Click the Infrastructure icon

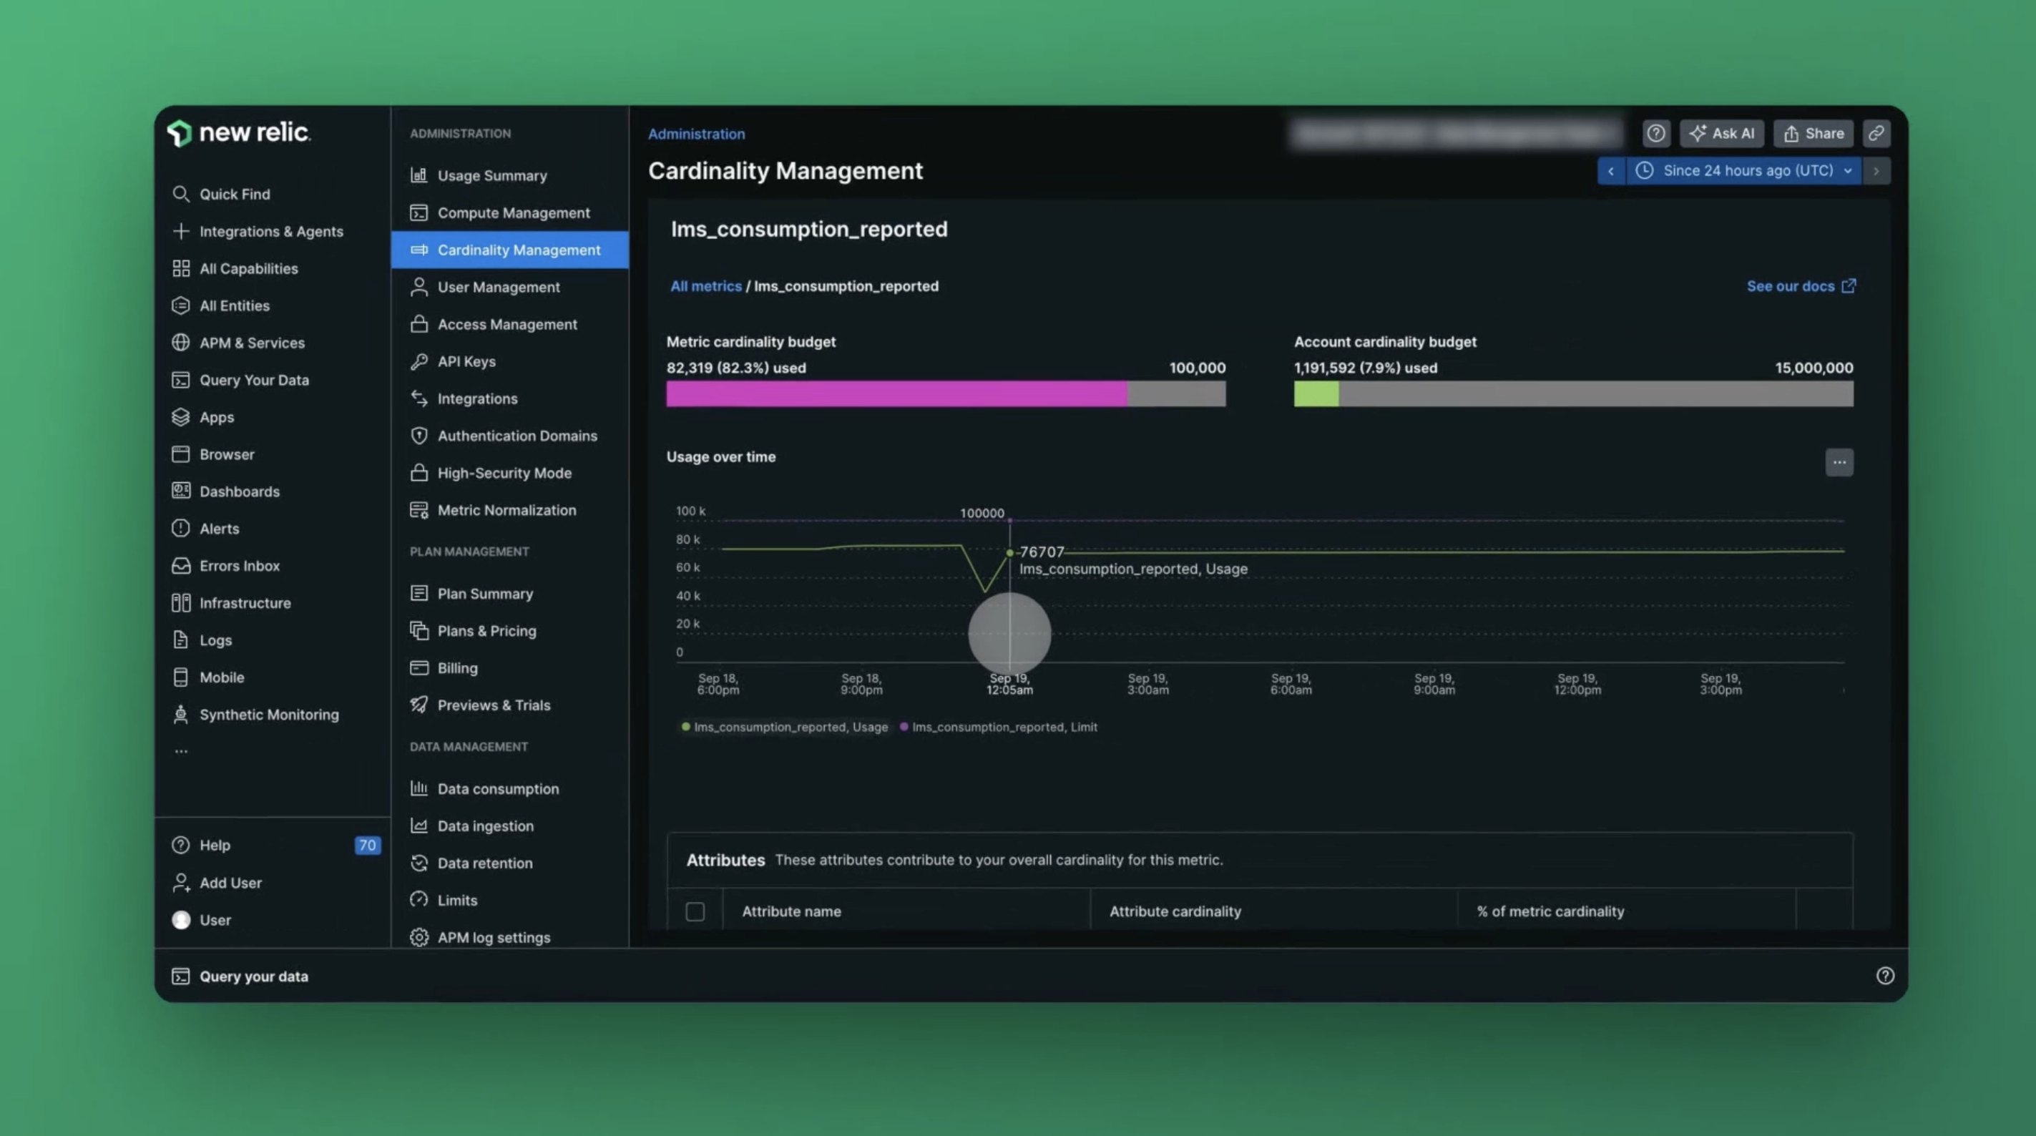[181, 602]
